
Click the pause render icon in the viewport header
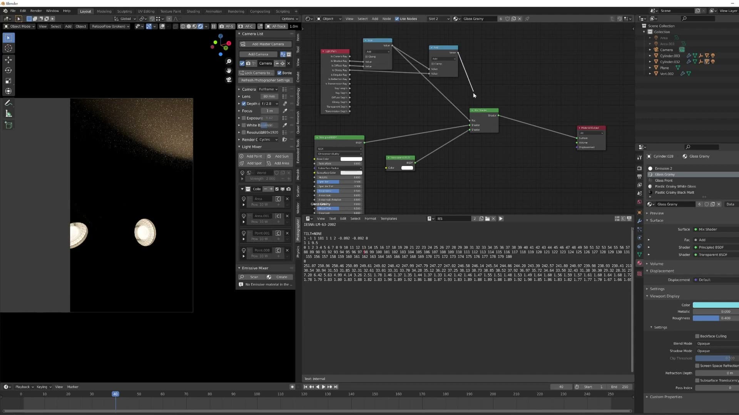(x=214, y=27)
